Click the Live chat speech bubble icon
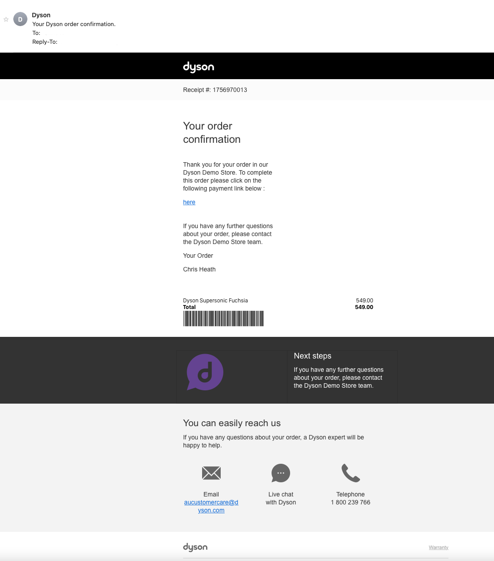 click(x=280, y=473)
